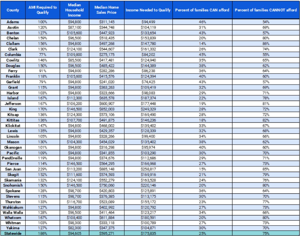
Task: Select the Spokane row label
Action: click(x=13, y=191)
